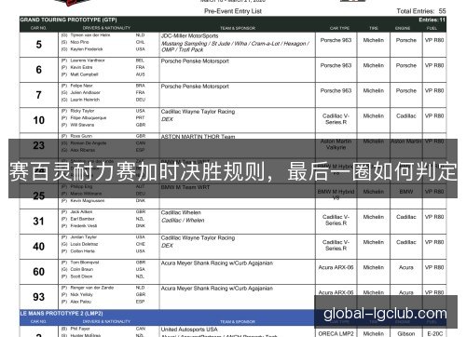Viewport: 466px width, 337px height.
Task: Click 'Cadillac Wayne Taylor Racing' in car 40 row
Action: coord(198,238)
